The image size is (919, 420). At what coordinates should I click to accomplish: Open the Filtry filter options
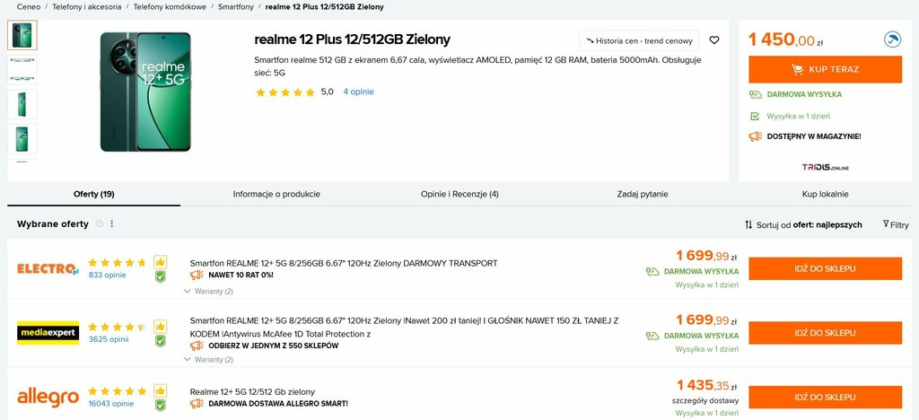click(x=896, y=225)
